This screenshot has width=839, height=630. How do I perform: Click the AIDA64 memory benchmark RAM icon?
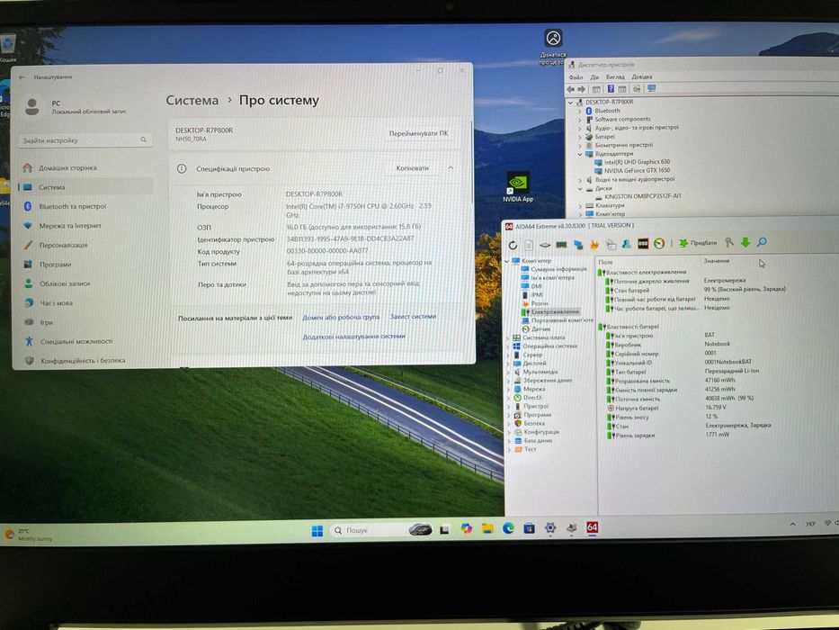pyautogui.click(x=561, y=245)
